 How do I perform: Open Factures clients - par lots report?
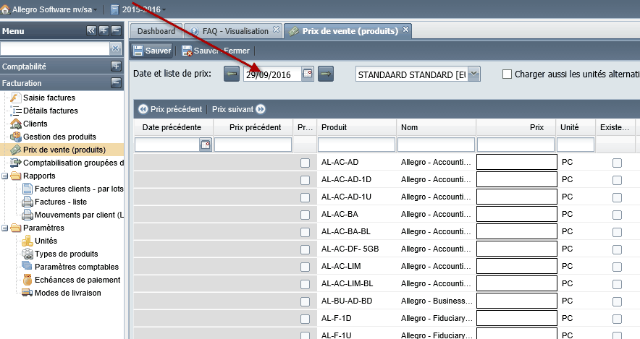pyautogui.click(x=79, y=189)
